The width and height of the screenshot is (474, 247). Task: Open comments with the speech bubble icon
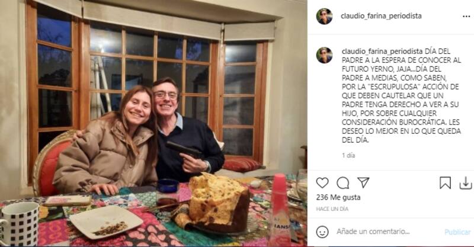point(343,183)
